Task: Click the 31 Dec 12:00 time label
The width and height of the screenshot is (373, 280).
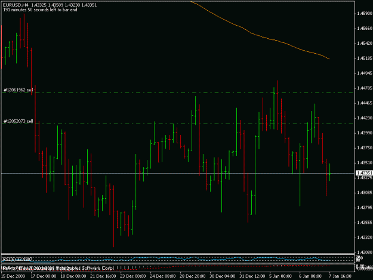Action: point(252,276)
